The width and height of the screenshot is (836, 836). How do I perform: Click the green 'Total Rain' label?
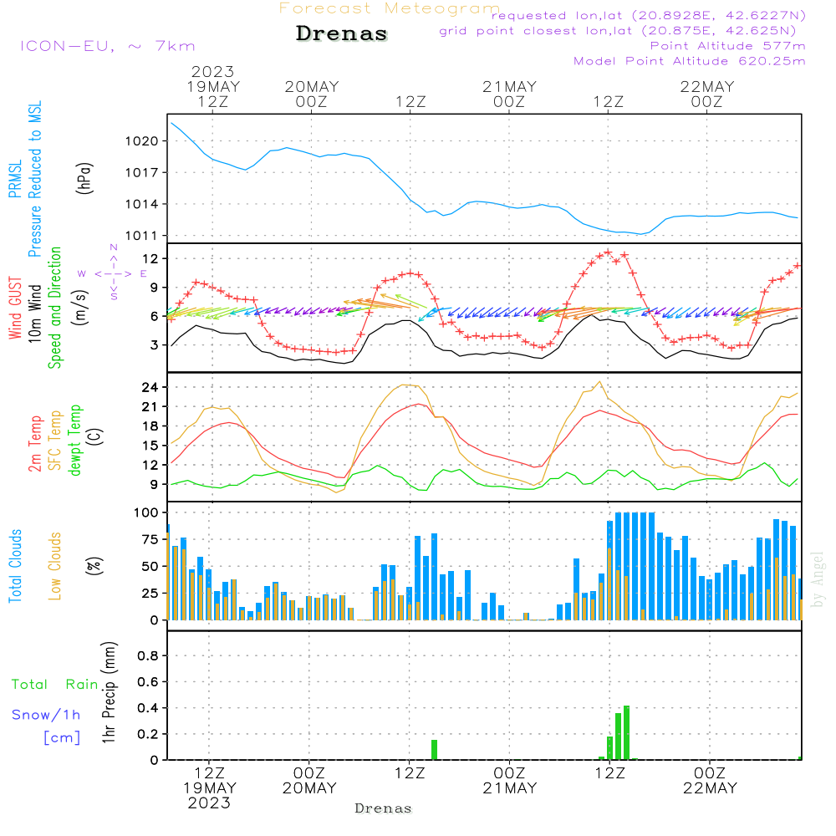(55, 684)
